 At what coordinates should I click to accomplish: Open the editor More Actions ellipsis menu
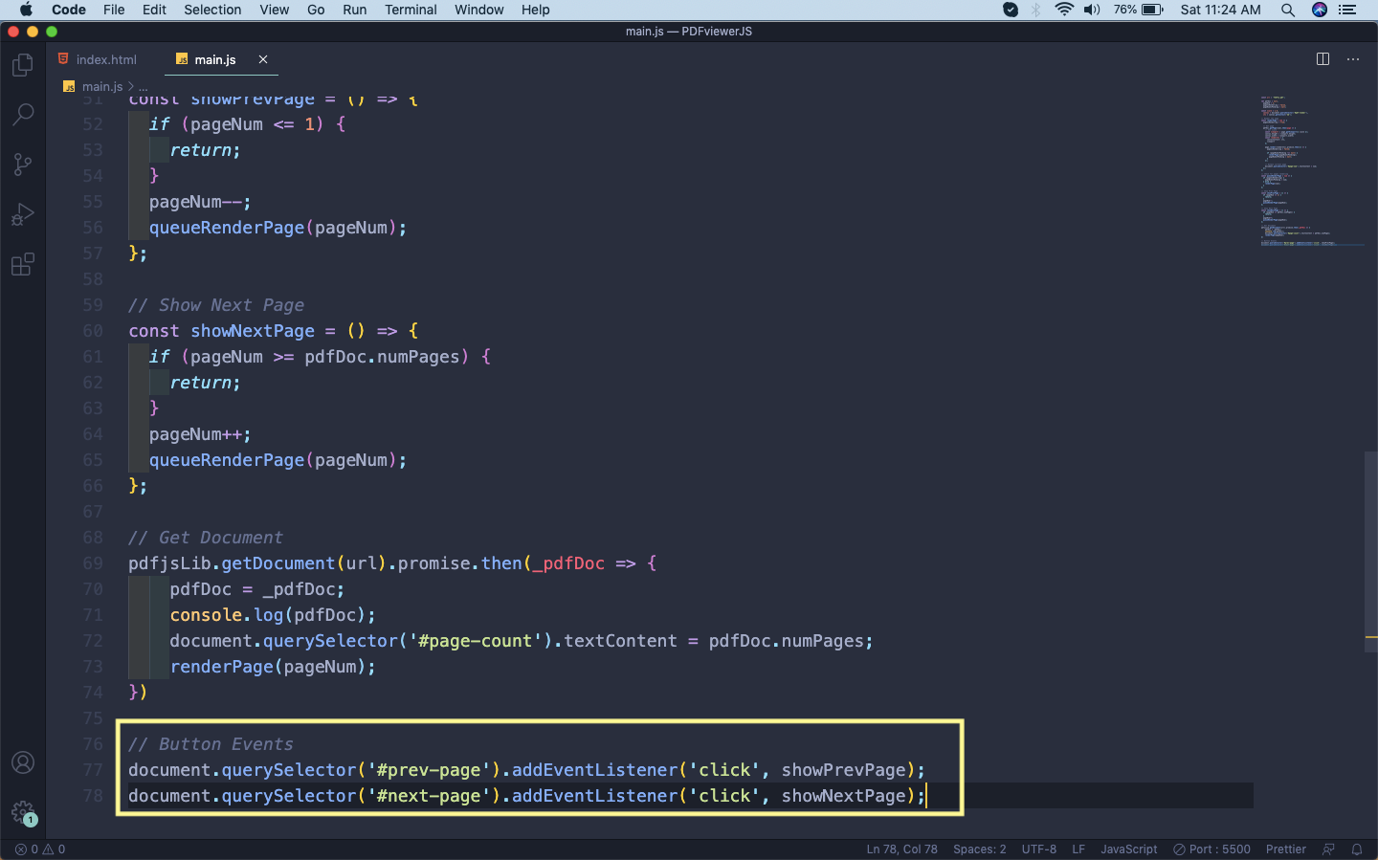tap(1352, 58)
